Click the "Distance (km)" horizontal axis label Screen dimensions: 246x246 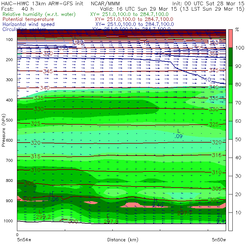click(123, 240)
